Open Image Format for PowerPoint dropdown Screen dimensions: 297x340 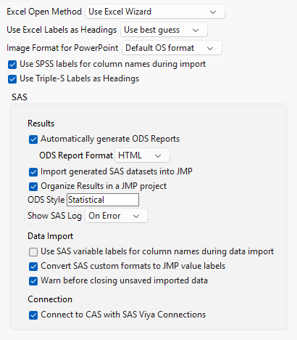172,48
